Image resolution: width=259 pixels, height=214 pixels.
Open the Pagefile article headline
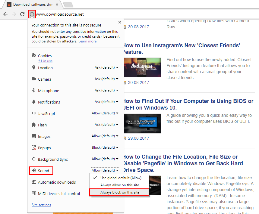point(183,163)
